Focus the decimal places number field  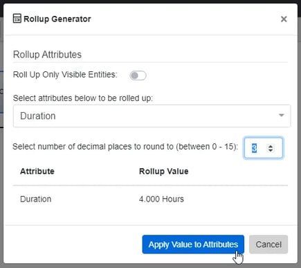click(x=263, y=148)
